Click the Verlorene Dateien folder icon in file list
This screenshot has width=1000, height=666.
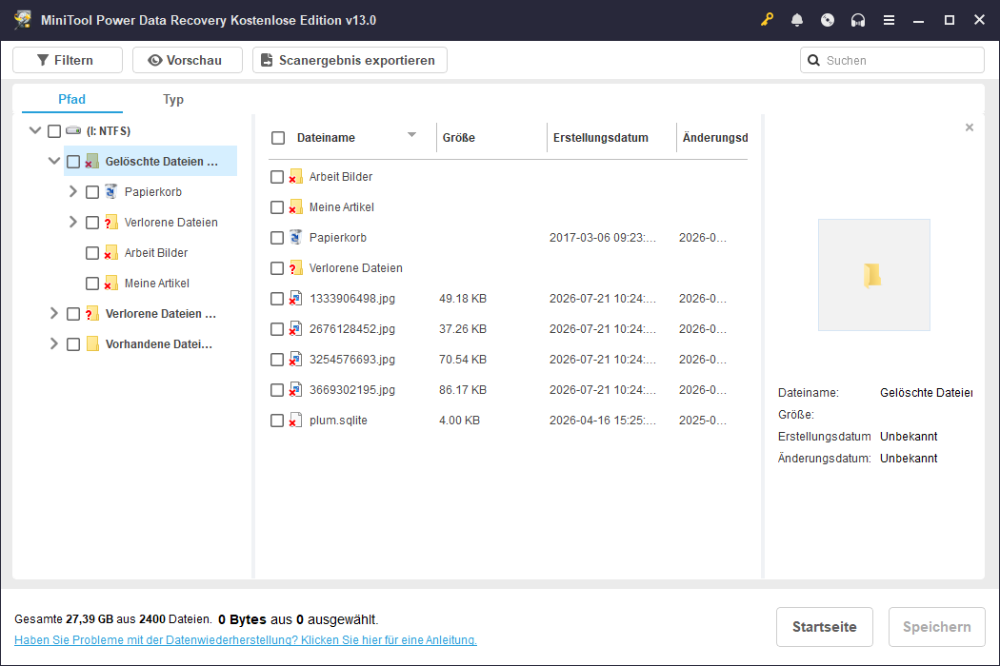tap(295, 267)
